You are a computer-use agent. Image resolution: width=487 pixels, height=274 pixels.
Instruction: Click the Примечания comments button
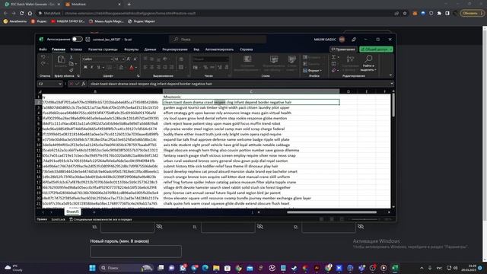pyautogui.click(x=343, y=49)
